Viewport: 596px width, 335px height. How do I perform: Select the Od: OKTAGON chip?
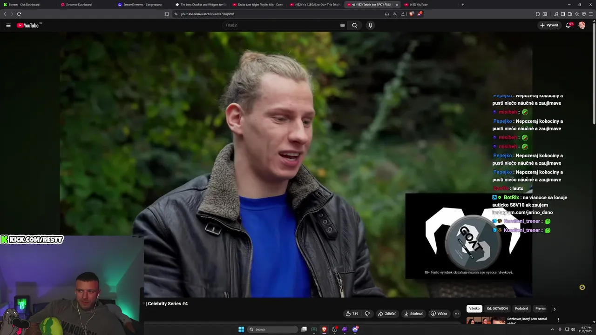497,308
